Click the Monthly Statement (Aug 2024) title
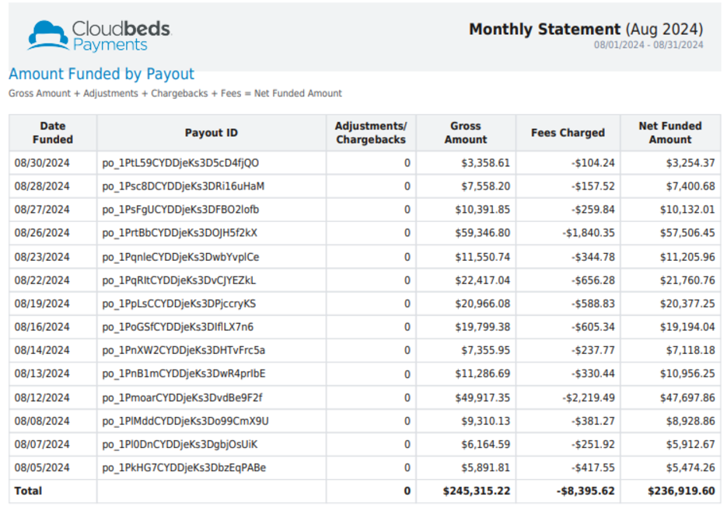The height and width of the screenshot is (507, 727). [x=585, y=30]
